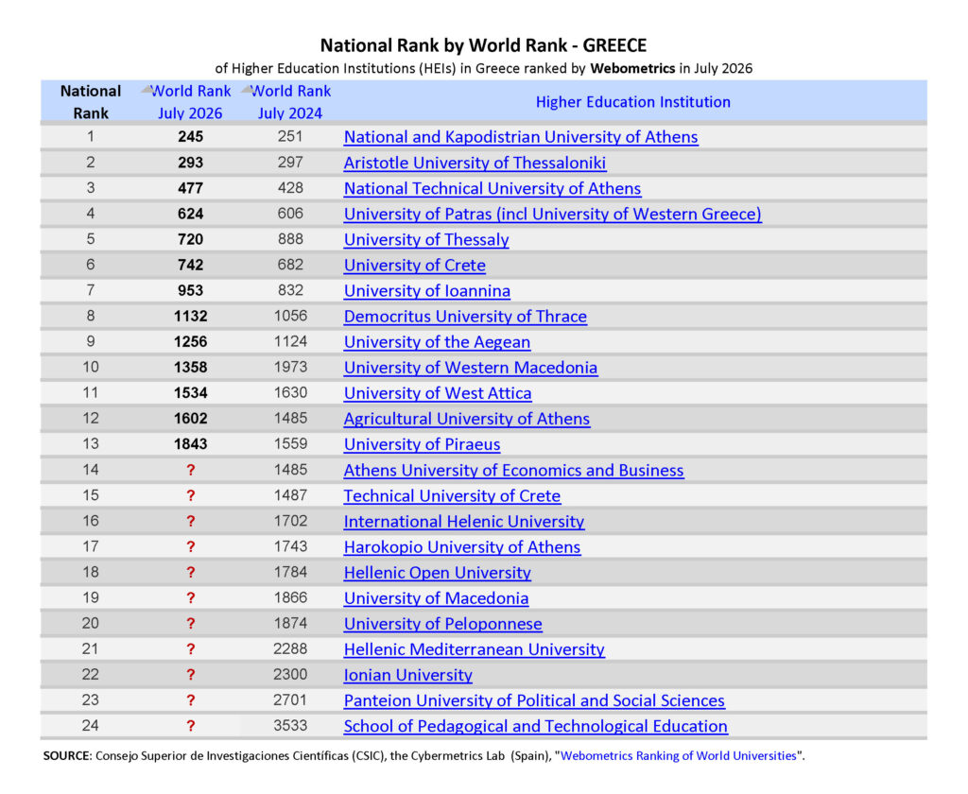Open National Technical University of Athens link
This screenshot has height=794, width=968.
[x=492, y=188]
